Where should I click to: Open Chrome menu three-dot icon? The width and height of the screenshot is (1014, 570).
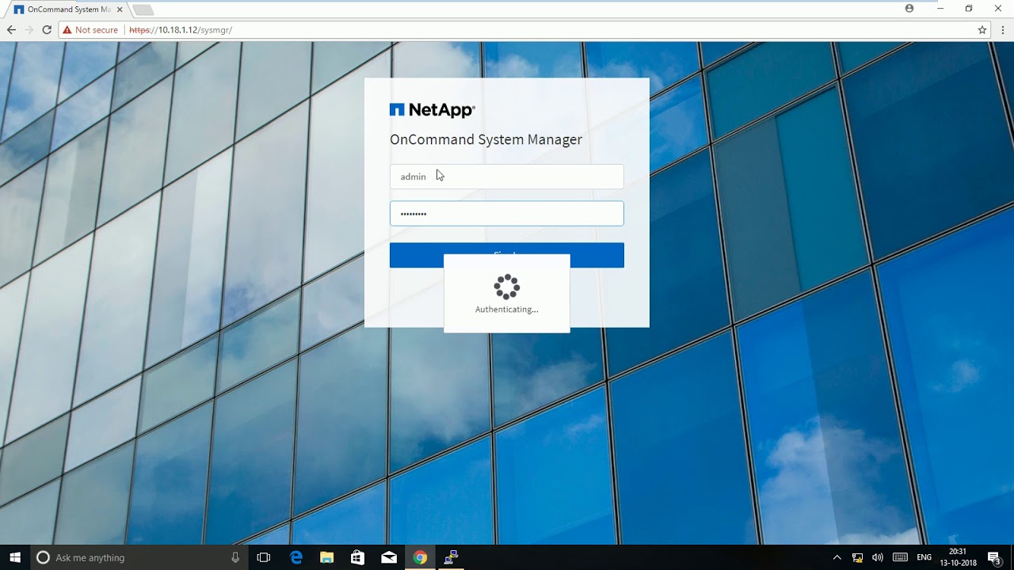point(1003,30)
